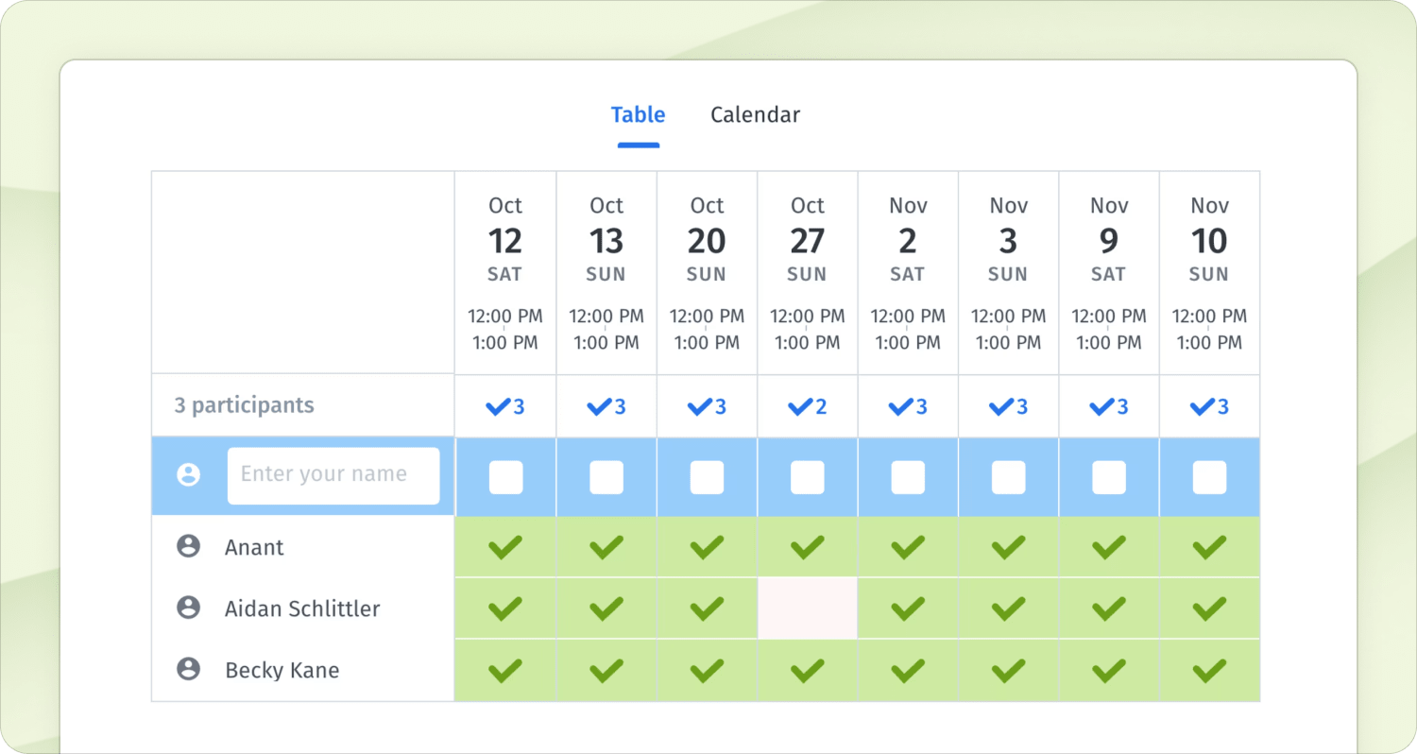Switch to the Calendar tab

(x=755, y=115)
